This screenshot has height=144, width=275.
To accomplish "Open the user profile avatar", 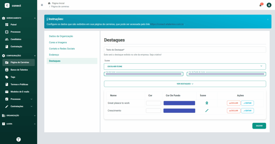I will tap(269, 5).
